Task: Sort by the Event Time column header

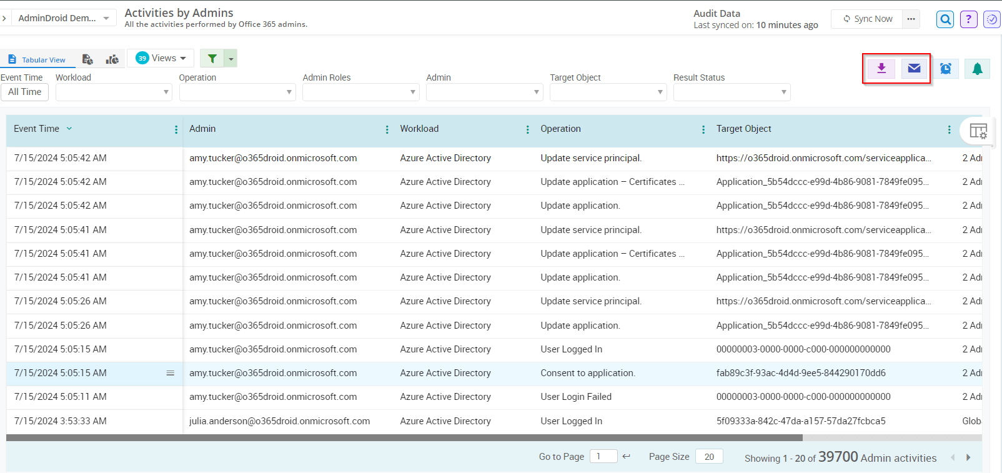Action: [36, 129]
